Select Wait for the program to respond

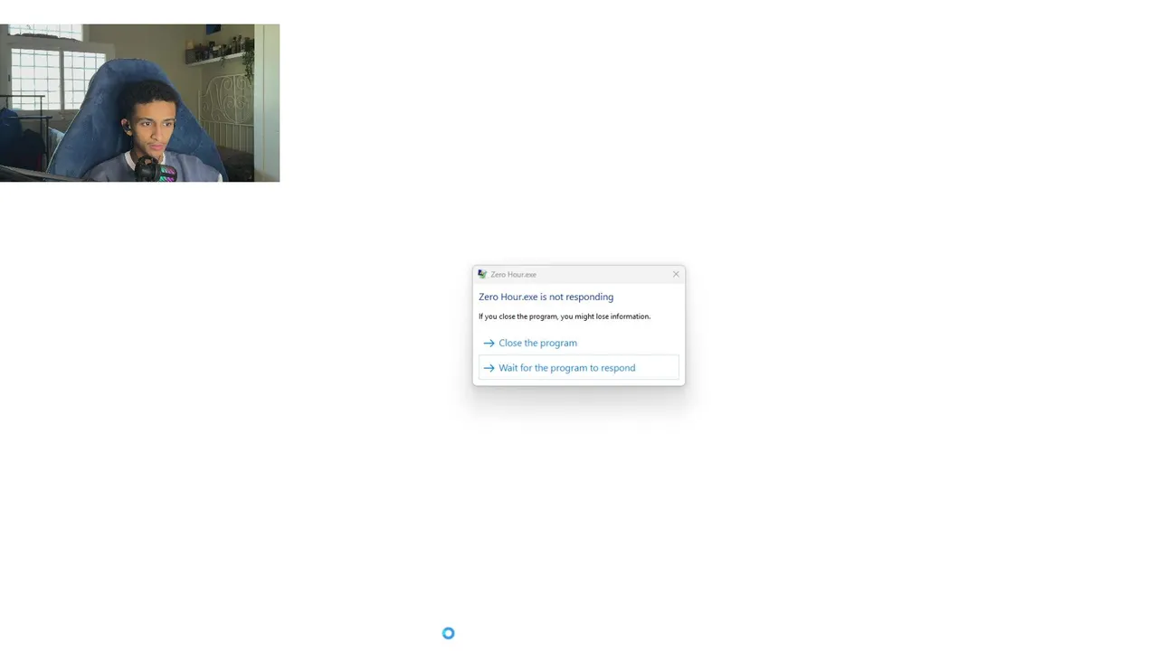pyautogui.click(x=578, y=368)
